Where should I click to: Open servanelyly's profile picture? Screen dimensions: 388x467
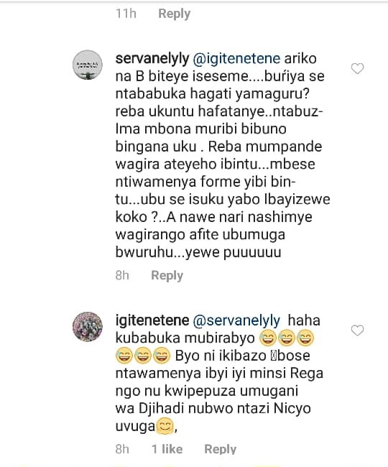point(88,65)
